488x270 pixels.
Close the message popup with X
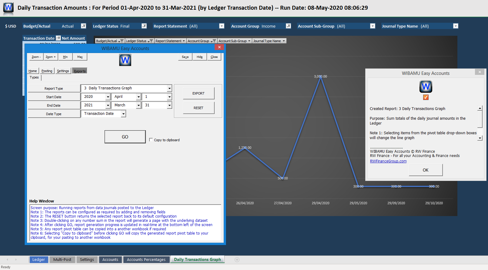pyautogui.click(x=480, y=72)
